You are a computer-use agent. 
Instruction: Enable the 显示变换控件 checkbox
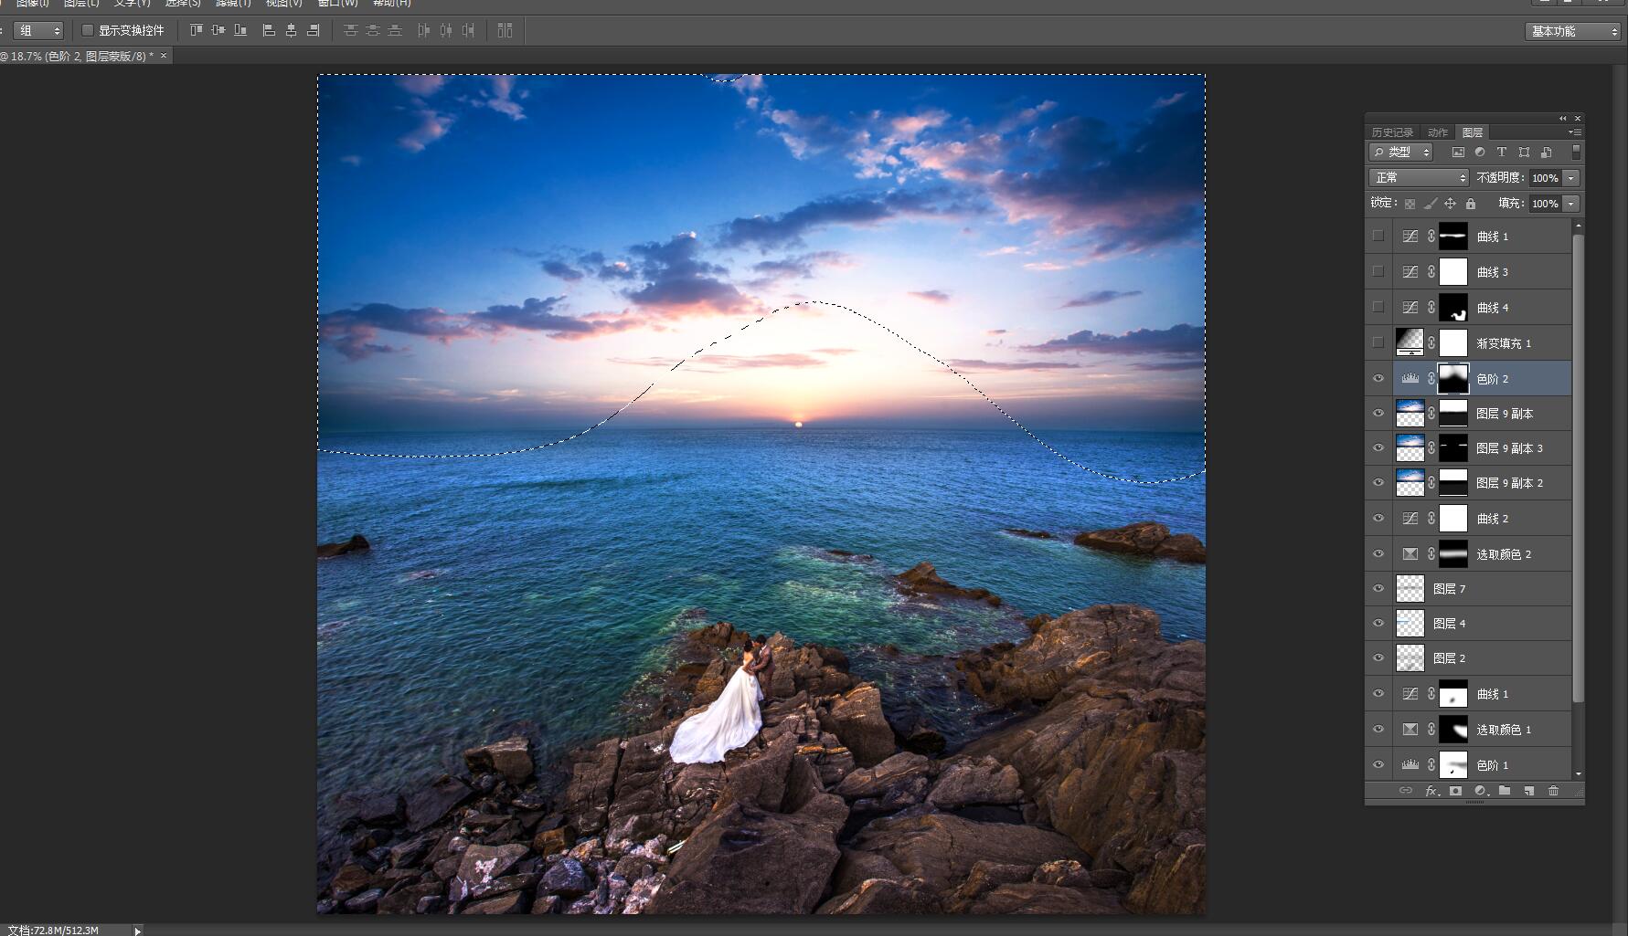[89, 30]
